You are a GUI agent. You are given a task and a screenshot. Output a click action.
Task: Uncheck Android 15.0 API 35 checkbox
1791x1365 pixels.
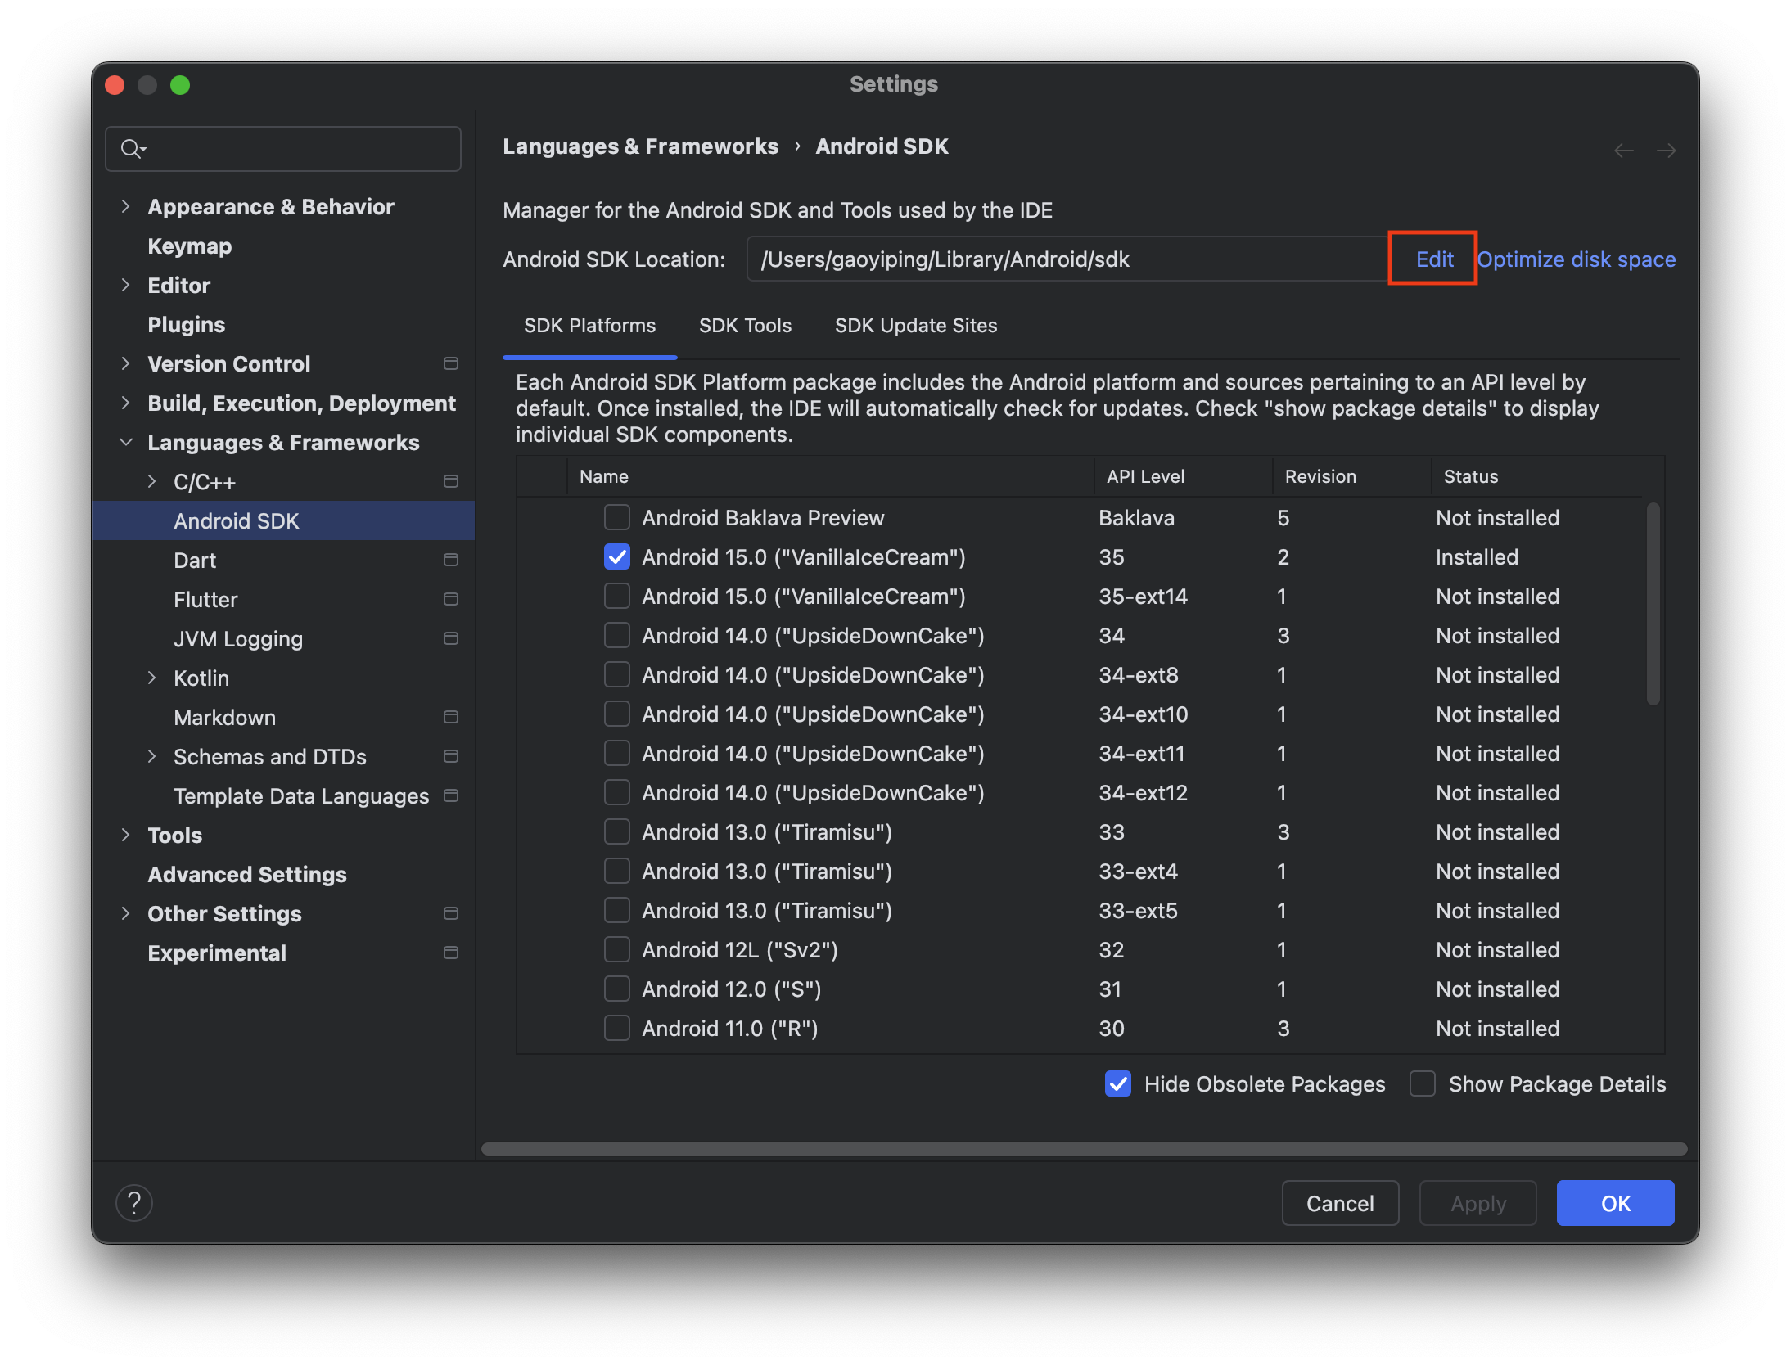click(x=616, y=556)
